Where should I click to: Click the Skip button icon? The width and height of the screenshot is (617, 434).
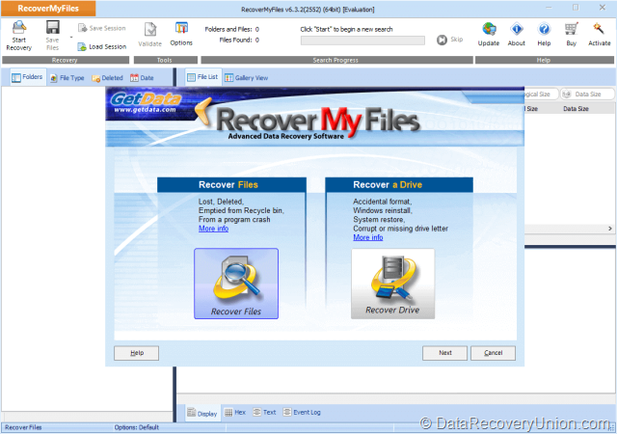(442, 40)
